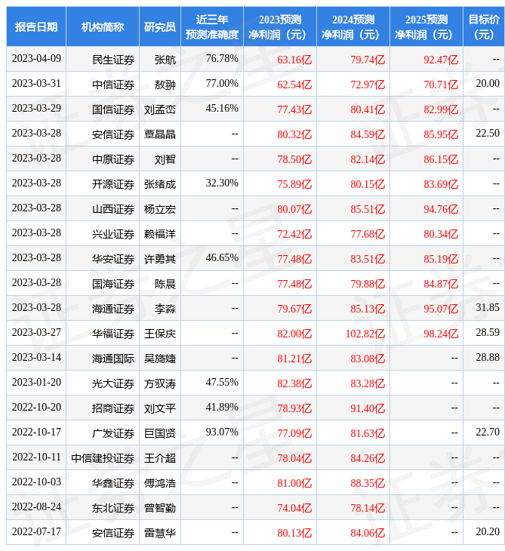Screen dimensions: 505x551
Task: Click the 63.16亿 profit forecast
Action: (294, 60)
